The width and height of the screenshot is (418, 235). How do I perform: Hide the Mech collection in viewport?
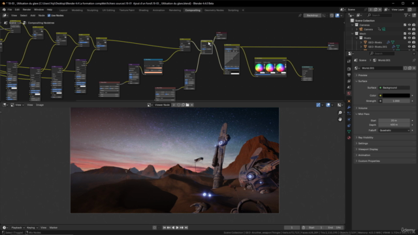pyautogui.click(x=410, y=34)
